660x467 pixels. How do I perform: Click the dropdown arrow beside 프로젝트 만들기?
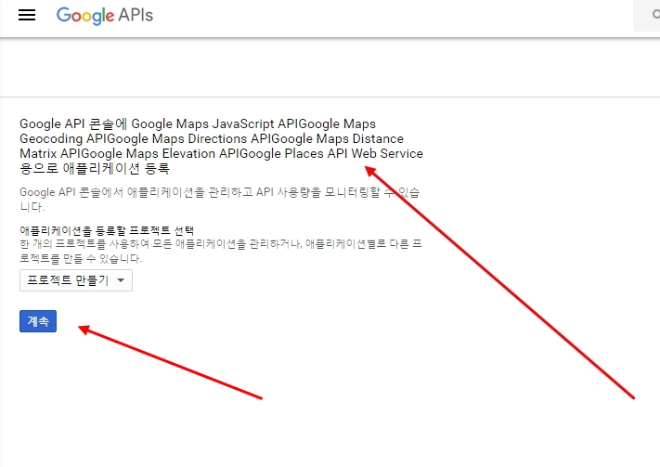[x=121, y=280]
